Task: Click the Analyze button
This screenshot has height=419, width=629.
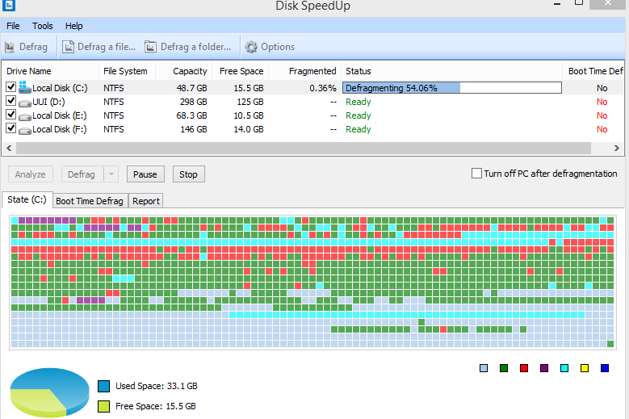Action: [x=31, y=174]
